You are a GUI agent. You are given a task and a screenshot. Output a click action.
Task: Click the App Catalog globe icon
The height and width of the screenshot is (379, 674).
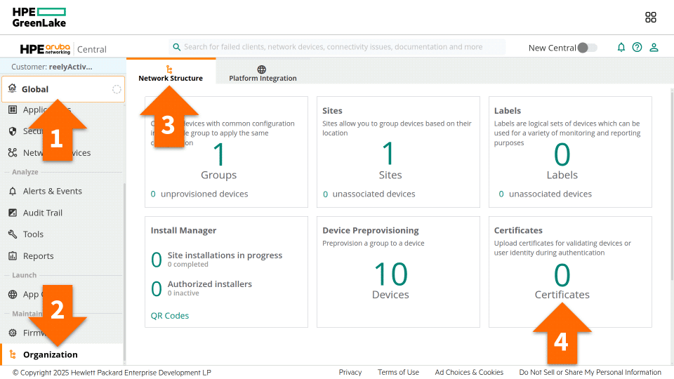click(x=13, y=294)
